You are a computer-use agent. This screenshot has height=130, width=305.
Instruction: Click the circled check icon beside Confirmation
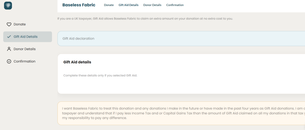click(9, 61)
